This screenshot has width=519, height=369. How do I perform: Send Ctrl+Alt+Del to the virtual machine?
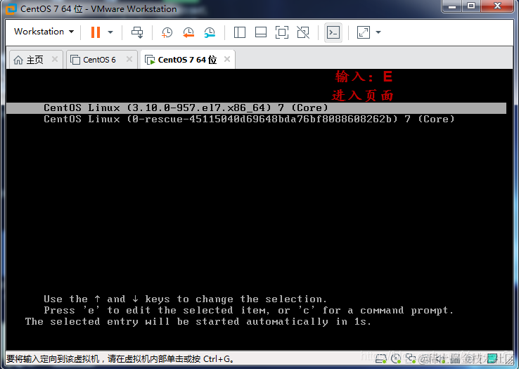click(x=137, y=32)
